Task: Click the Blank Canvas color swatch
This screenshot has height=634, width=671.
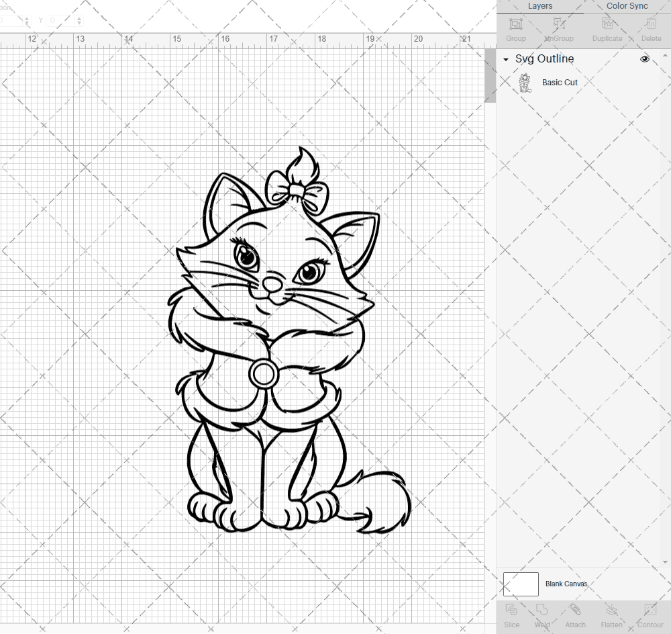Action: coord(521,584)
